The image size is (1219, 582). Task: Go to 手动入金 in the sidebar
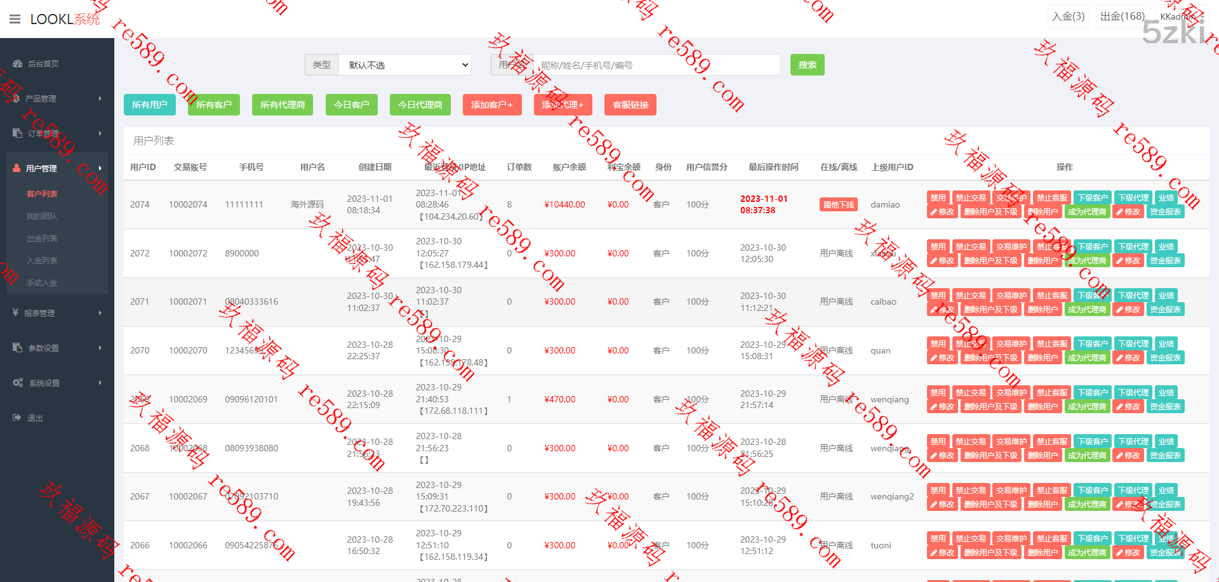42,283
